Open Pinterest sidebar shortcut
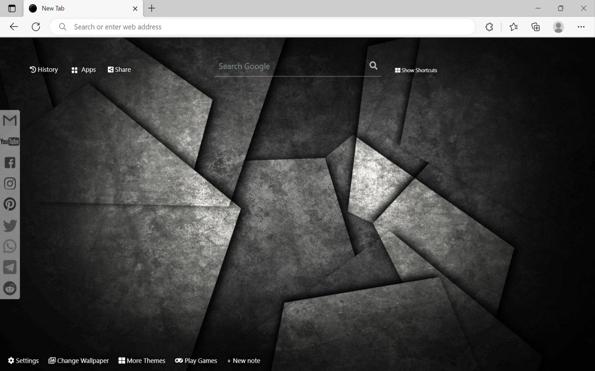This screenshot has width=595, height=371. [x=10, y=204]
